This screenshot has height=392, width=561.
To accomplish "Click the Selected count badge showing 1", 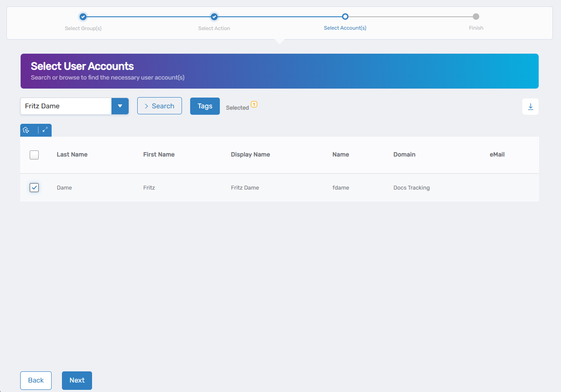I will [x=254, y=104].
